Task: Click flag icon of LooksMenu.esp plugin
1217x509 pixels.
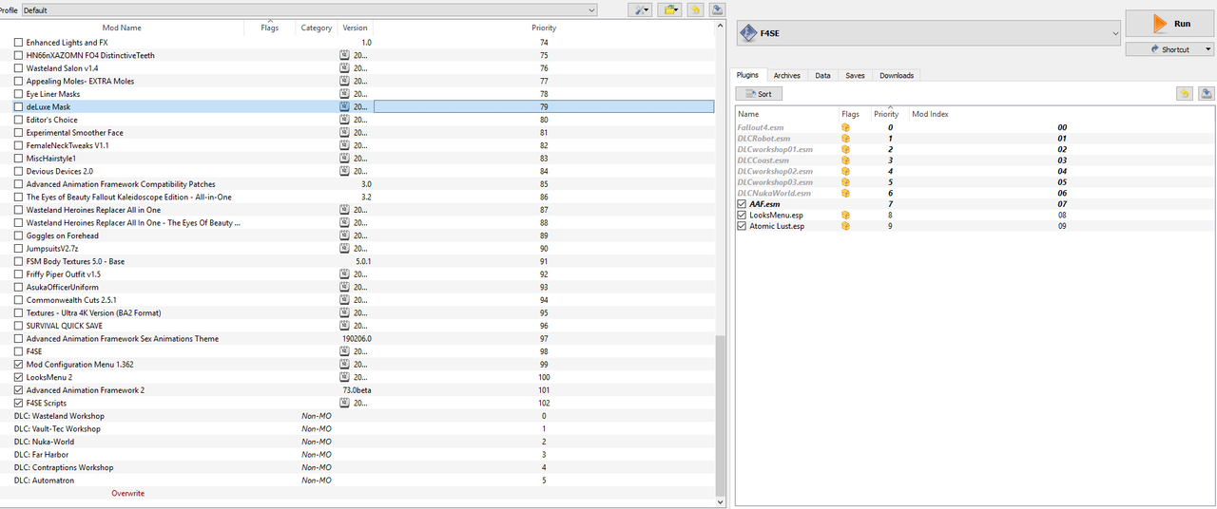Action: pyautogui.click(x=845, y=215)
